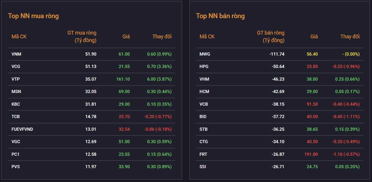Screen dimensions: 372x182
Task: Select VHM net sell value -46.23
Action: coord(278,79)
